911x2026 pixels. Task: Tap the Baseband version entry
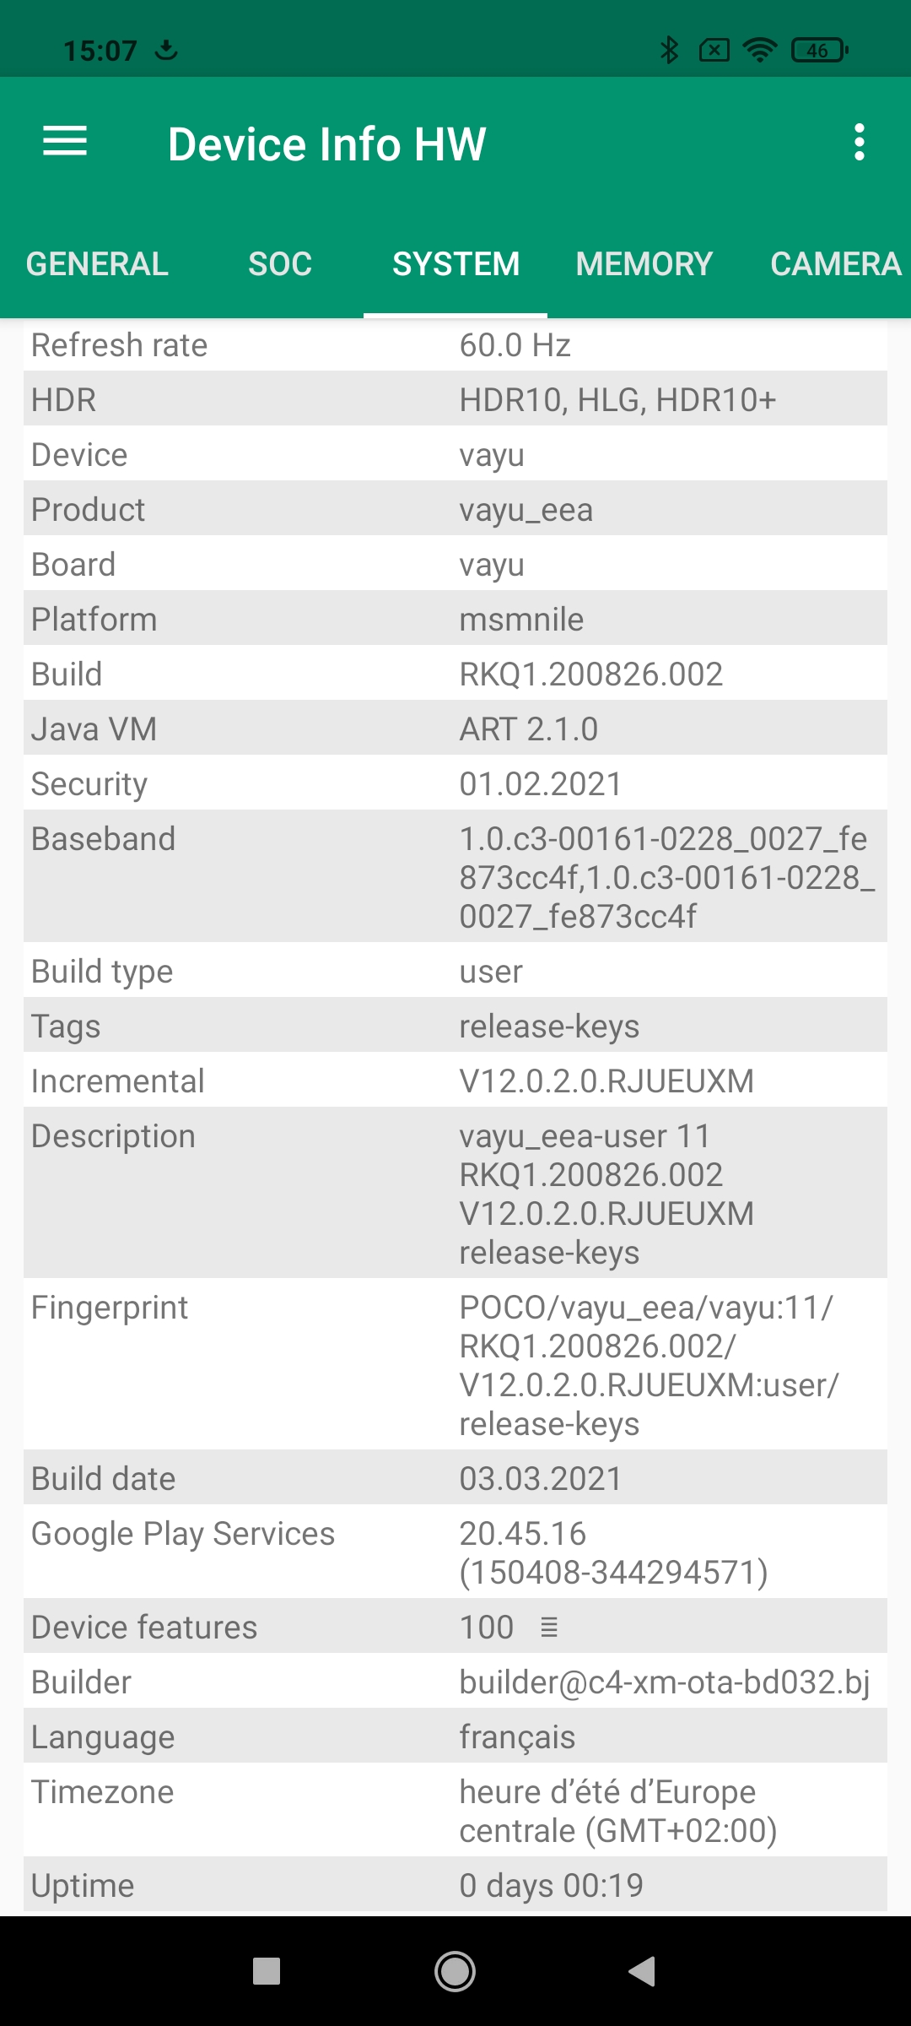pyautogui.click(x=666, y=877)
